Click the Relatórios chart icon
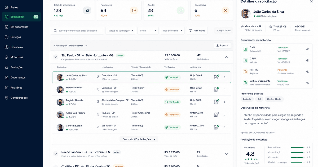This screenshot has width=318, height=167. [x=7, y=88]
